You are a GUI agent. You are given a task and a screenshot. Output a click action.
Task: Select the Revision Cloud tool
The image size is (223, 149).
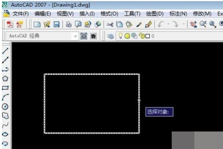[x=5, y=116]
